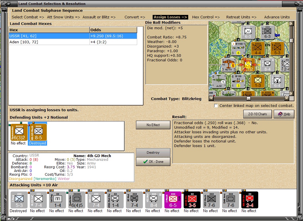
Task: Enable Center linked map on selected combat
Action: pyautogui.click(x=216, y=105)
